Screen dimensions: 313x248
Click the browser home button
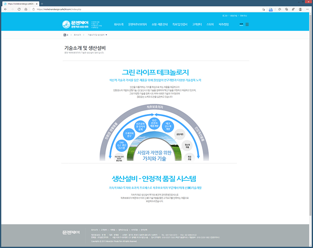pos(26,9)
